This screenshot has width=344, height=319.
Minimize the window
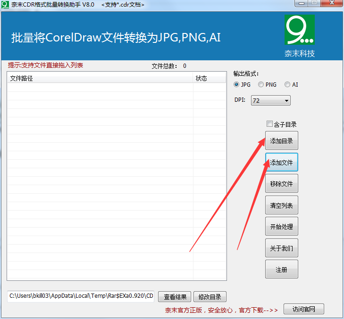pos(301,3)
